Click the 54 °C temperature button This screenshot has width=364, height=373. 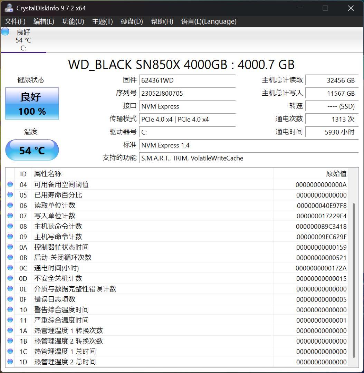(x=32, y=150)
